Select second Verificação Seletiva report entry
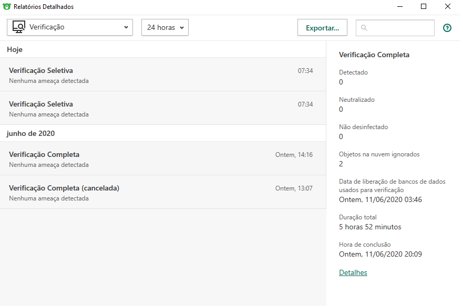Viewport: 463px width, 307px height. tap(158, 109)
